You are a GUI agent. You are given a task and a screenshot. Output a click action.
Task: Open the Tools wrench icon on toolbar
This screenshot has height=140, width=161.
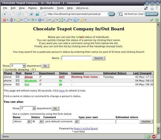tap(68, 20)
